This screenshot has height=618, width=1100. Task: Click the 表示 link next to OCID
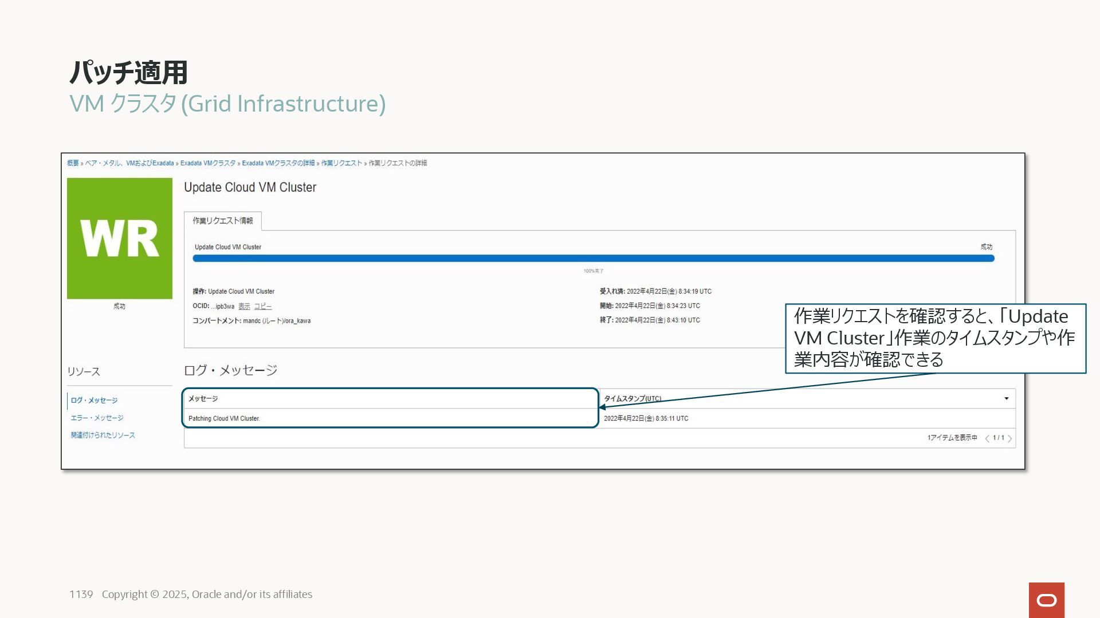click(244, 306)
